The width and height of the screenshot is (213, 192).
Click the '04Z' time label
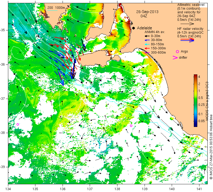point(144,16)
